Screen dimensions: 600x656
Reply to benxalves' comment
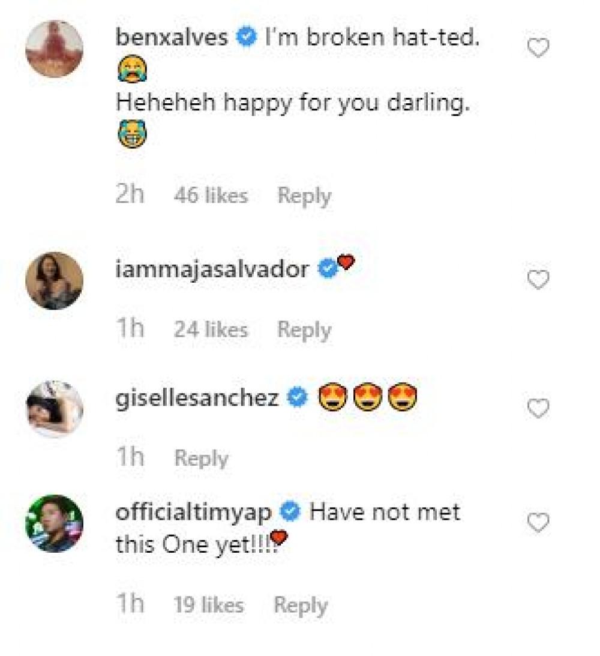point(304,196)
